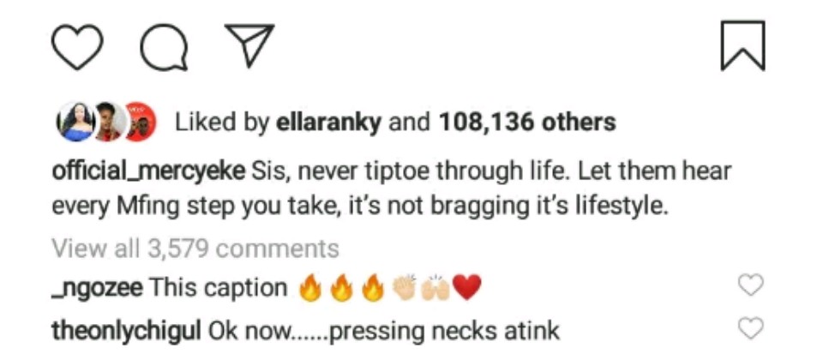This screenshot has width=823, height=360.
Task: Save post with the bookmark icon
Action: pos(742,45)
